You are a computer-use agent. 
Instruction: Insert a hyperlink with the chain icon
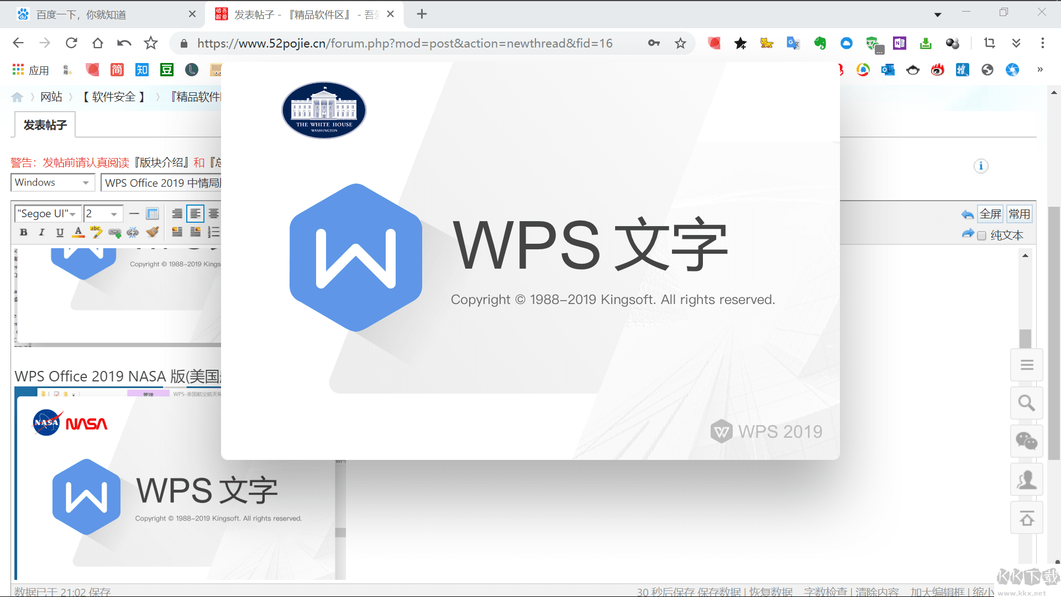click(x=115, y=233)
